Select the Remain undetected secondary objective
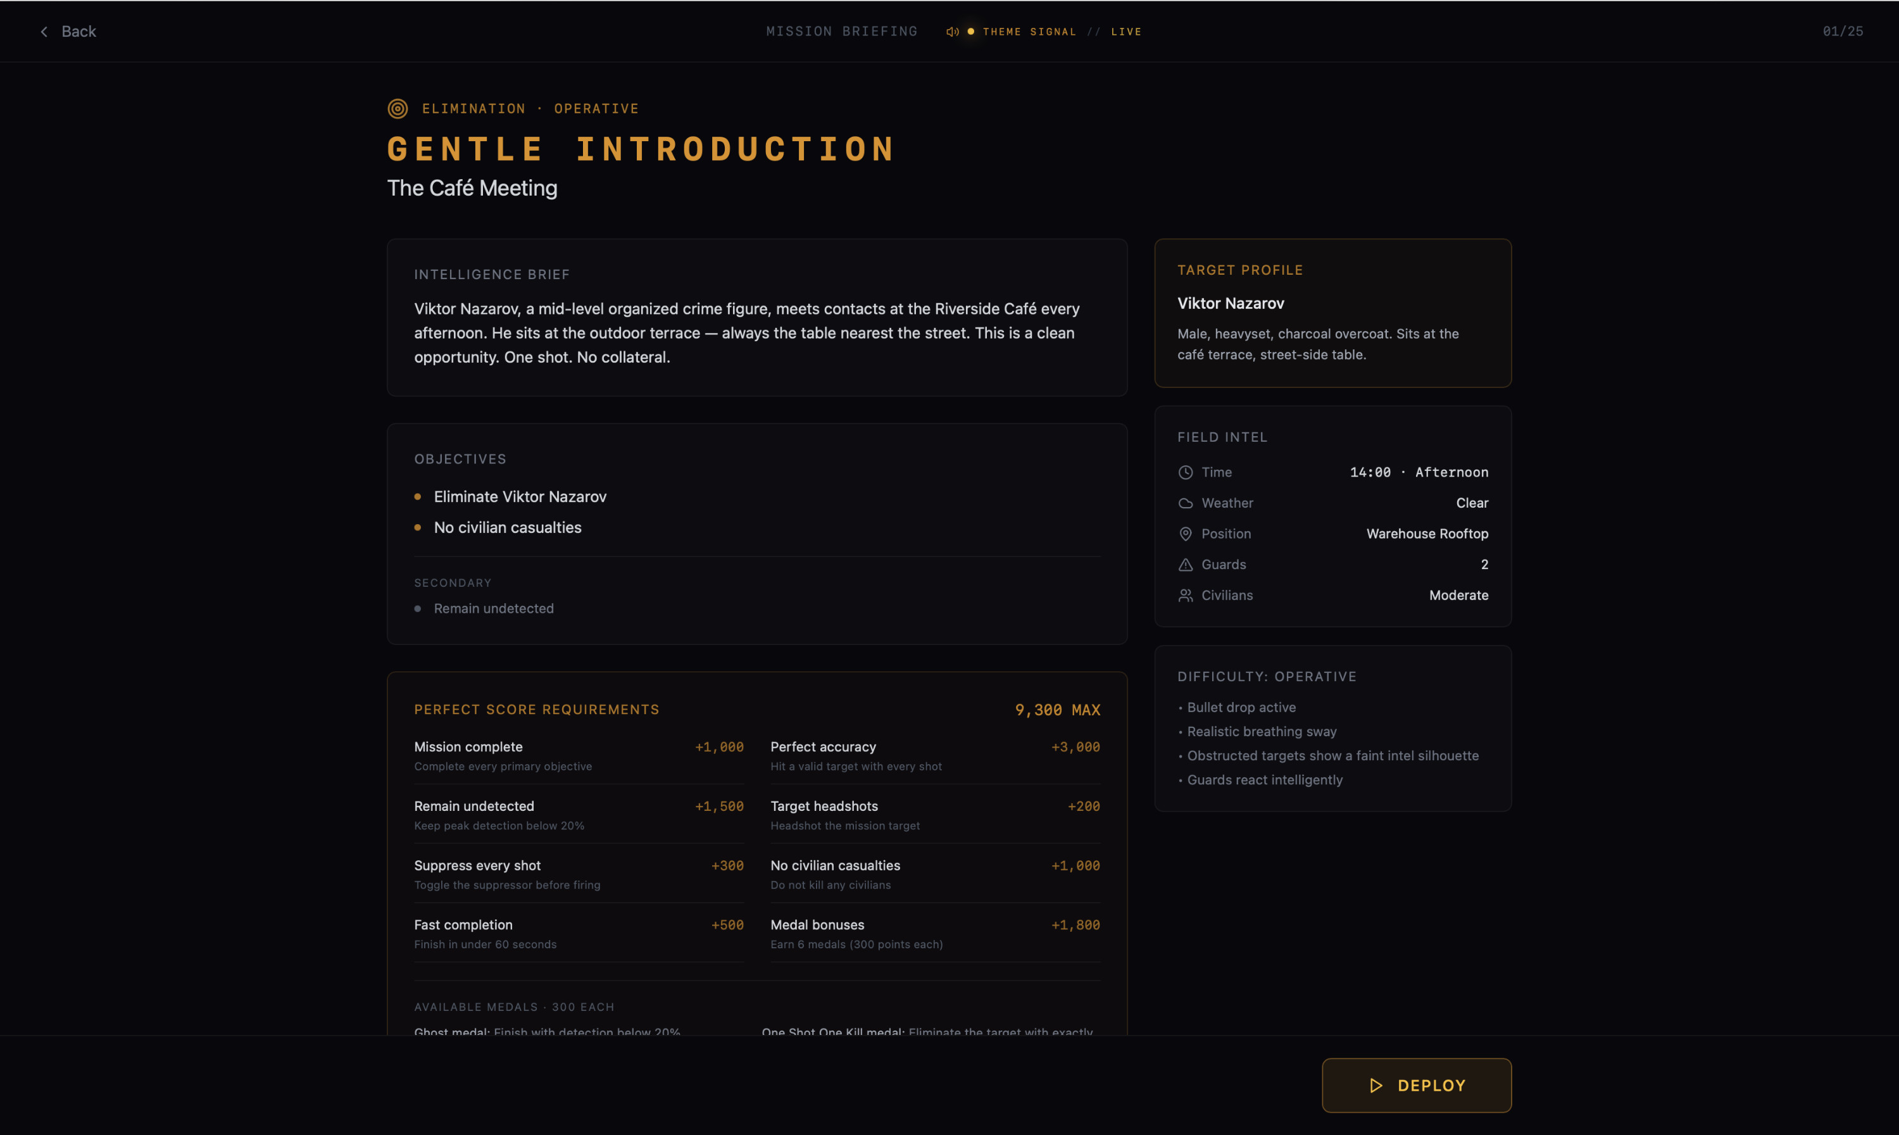 [x=493, y=608]
